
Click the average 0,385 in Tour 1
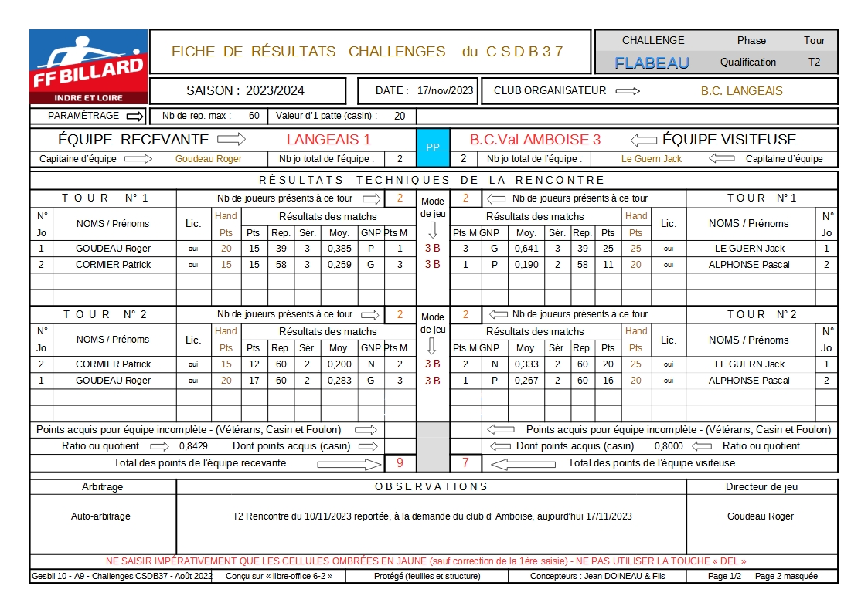339,249
